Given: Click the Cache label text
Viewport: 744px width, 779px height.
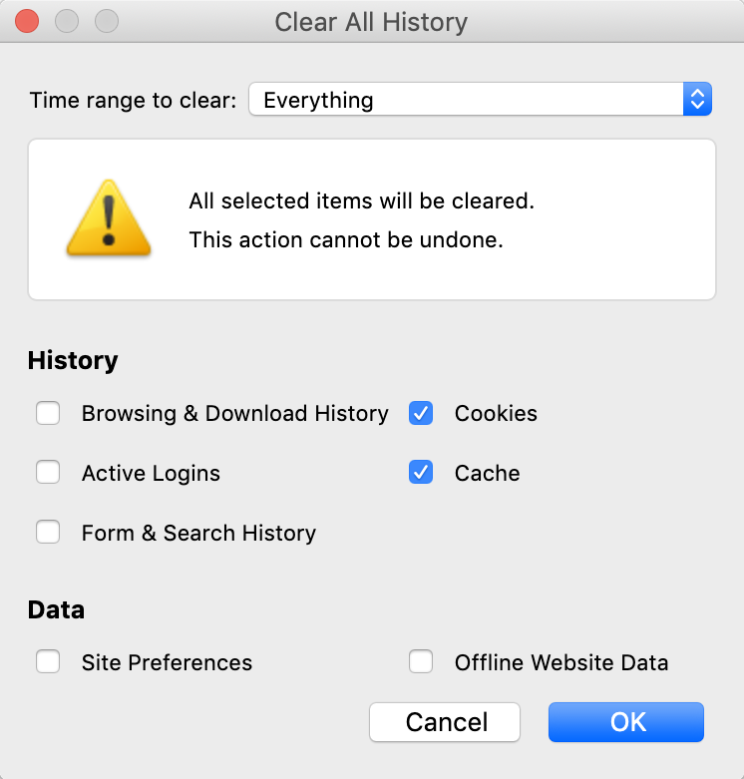Looking at the screenshot, I should (488, 473).
